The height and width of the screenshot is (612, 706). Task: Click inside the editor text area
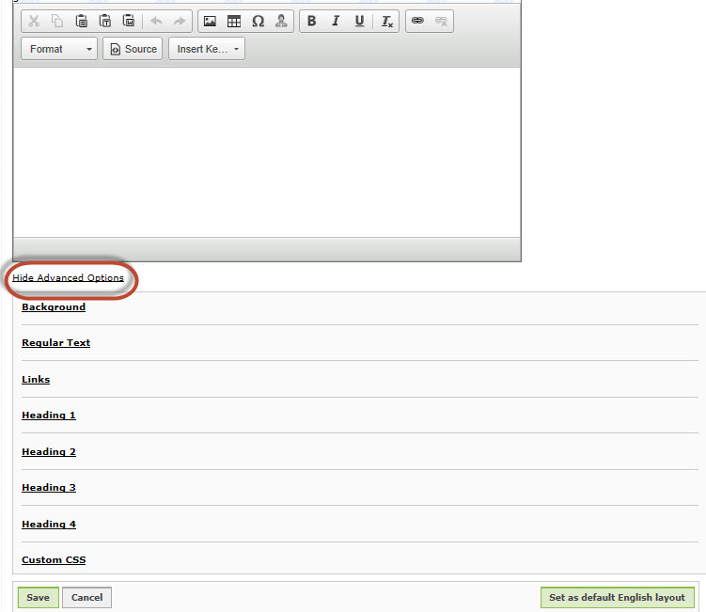coord(267,152)
